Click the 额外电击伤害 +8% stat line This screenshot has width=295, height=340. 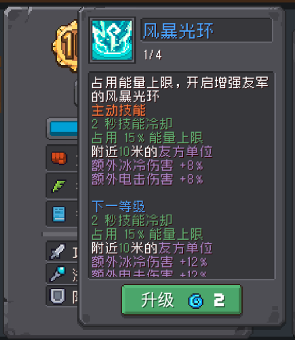(x=147, y=179)
